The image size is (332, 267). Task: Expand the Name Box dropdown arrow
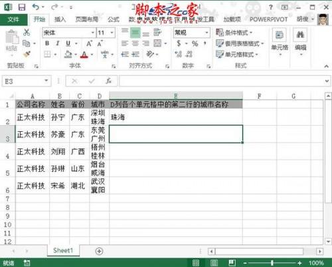(x=46, y=81)
